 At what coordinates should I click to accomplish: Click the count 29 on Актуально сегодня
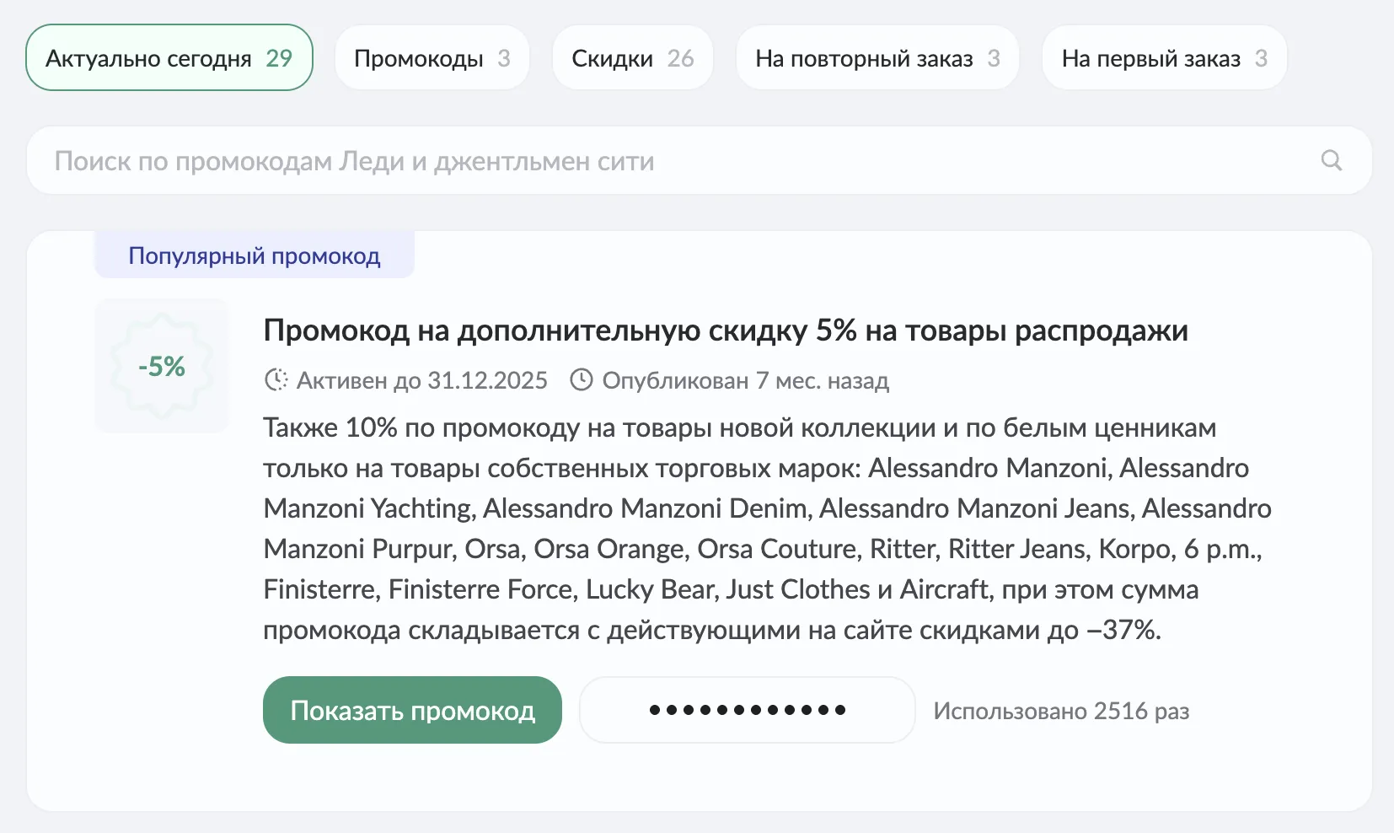coord(279,58)
